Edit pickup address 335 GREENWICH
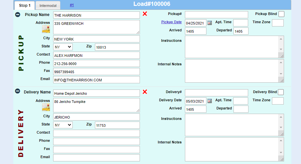Image resolution: width=301 pixels, height=164 pixels. coord(97,27)
